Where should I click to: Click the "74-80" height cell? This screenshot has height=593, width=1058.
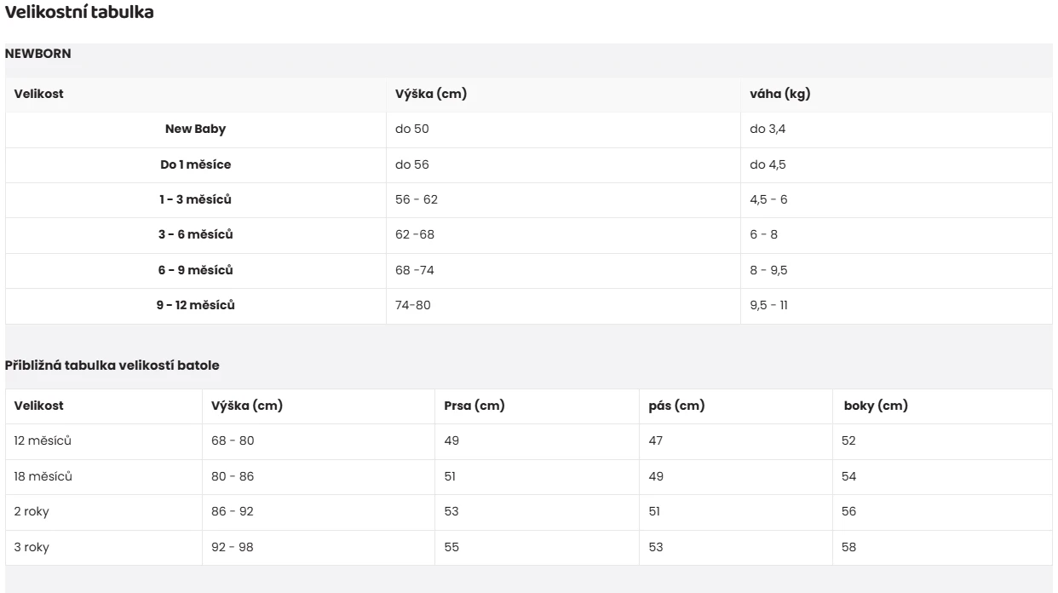point(412,305)
